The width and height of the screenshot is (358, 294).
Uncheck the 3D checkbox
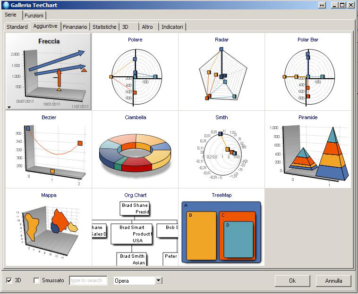[9, 281]
